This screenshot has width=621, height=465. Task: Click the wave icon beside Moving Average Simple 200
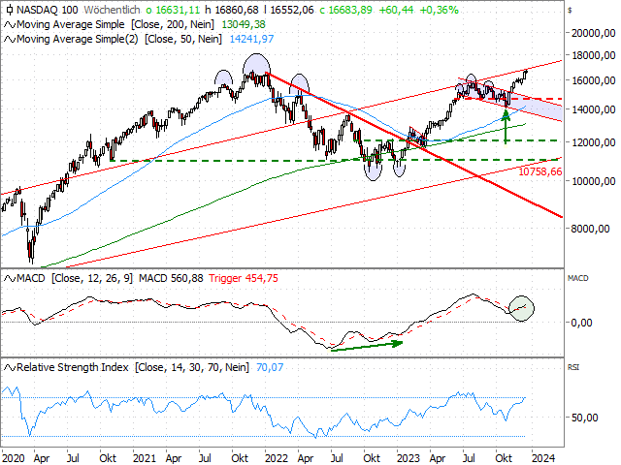point(10,25)
